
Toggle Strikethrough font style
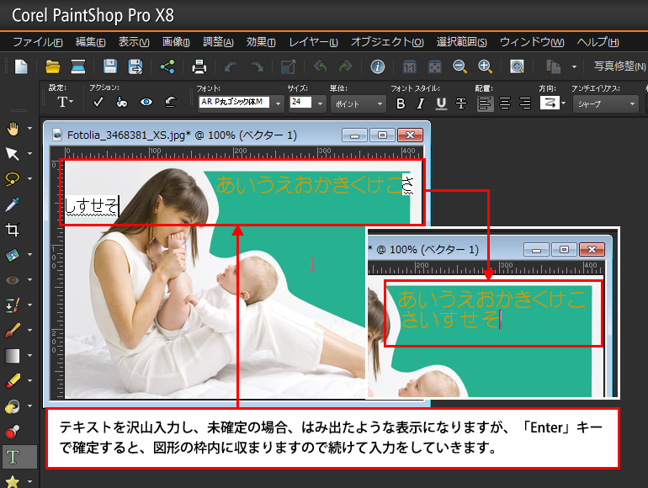(x=461, y=103)
